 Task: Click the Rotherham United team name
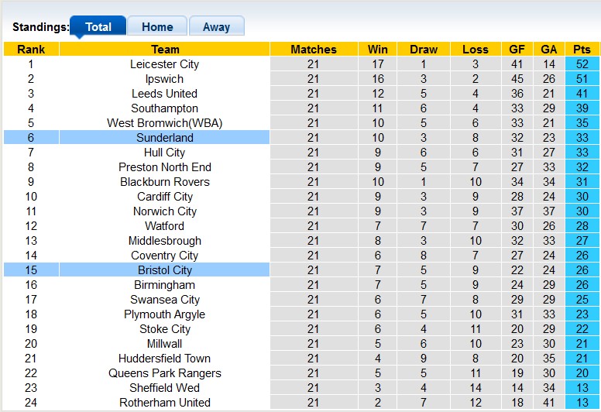click(164, 403)
